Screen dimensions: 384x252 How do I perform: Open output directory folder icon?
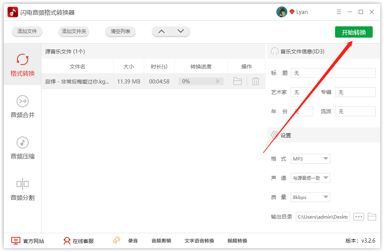coord(372,217)
